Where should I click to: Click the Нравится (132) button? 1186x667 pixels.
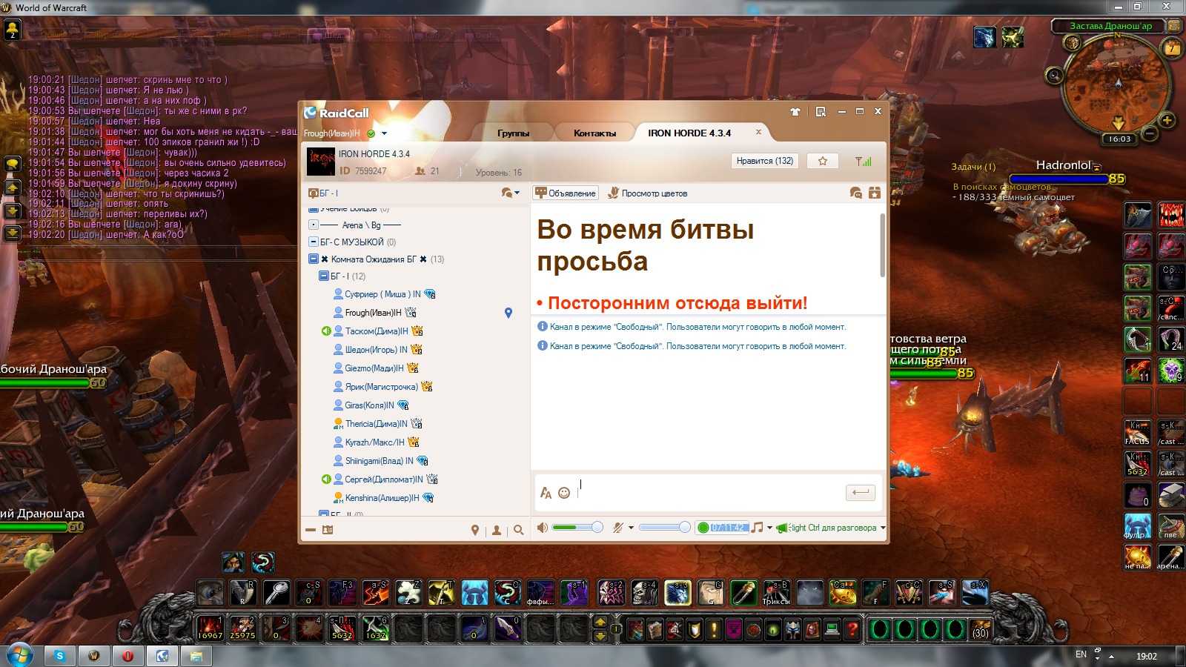click(765, 161)
